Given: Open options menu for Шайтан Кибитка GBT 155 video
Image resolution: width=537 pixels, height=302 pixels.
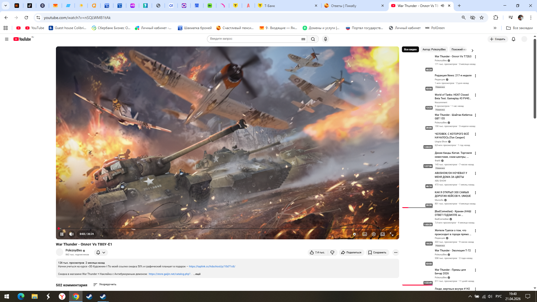Looking at the screenshot, I should point(475,115).
